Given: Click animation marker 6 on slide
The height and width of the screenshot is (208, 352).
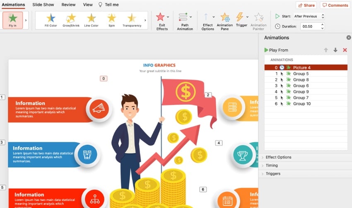Looking at the screenshot, I should click(x=203, y=189).
